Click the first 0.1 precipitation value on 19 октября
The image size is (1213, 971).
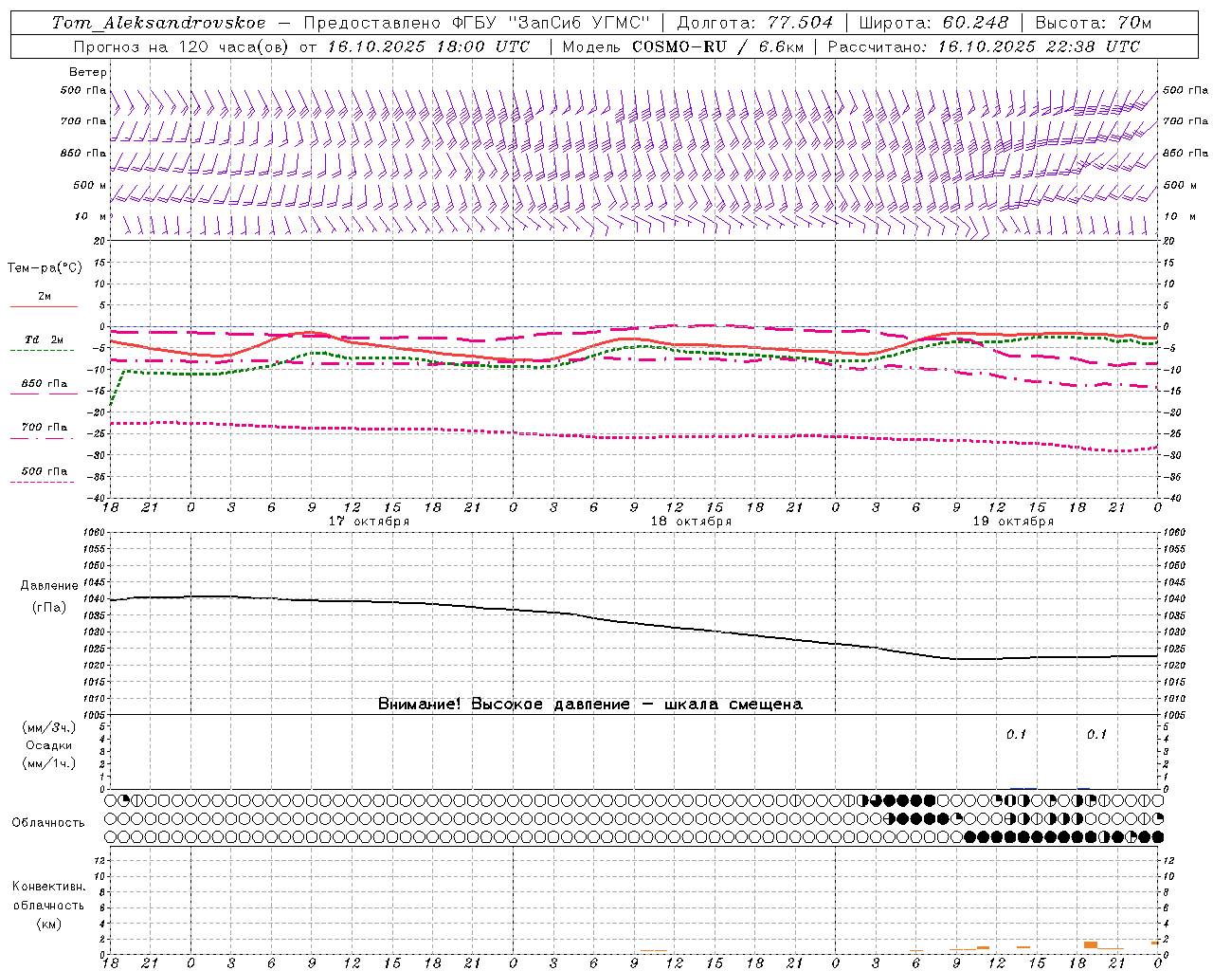(x=1016, y=734)
